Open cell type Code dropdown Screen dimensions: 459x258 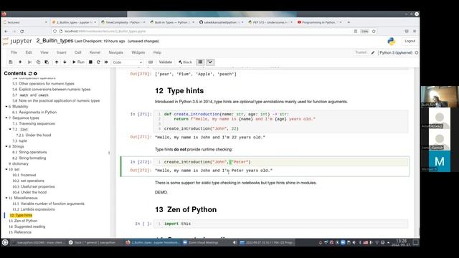pyautogui.click(x=127, y=62)
